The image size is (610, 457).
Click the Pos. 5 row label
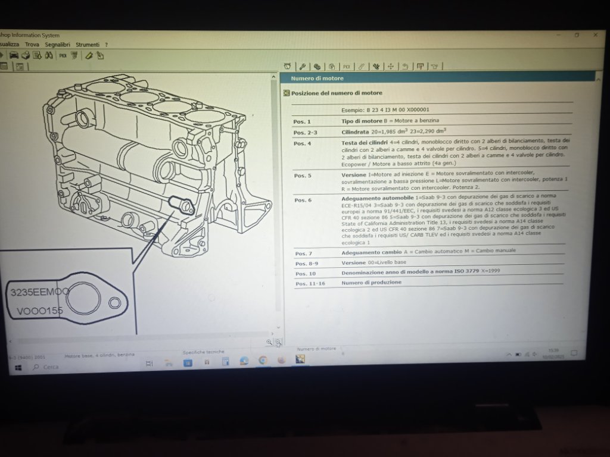click(303, 176)
